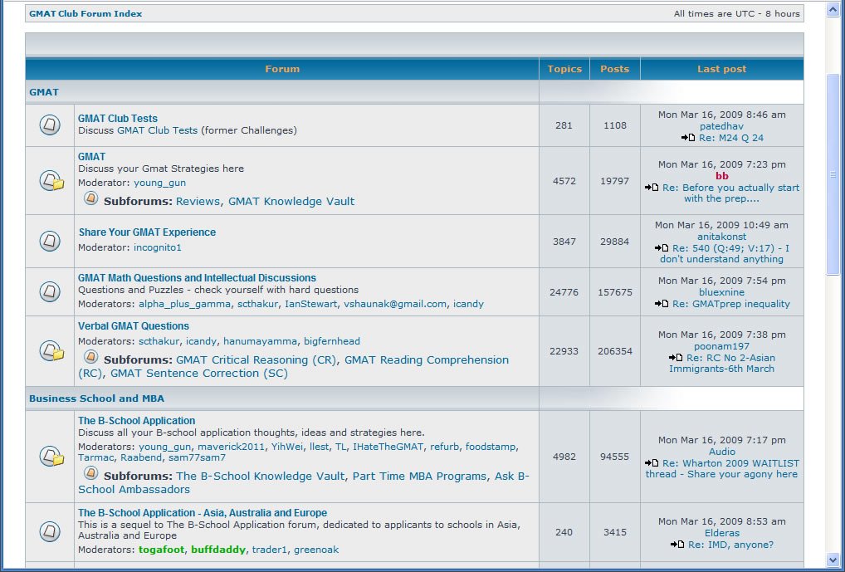Click the latest-post icon beside Re: IMD, anyone?
The width and height of the screenshot is (845, 572).
[x=677, y=545]
